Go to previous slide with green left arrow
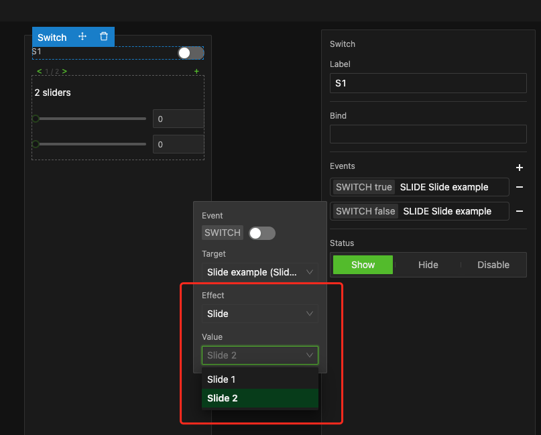The image size is (541, 435). point(40,72)
